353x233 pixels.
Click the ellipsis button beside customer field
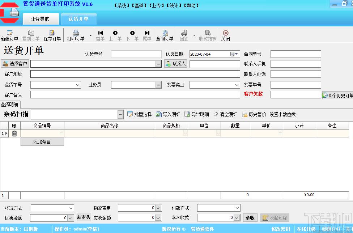(x=158, y=64)
